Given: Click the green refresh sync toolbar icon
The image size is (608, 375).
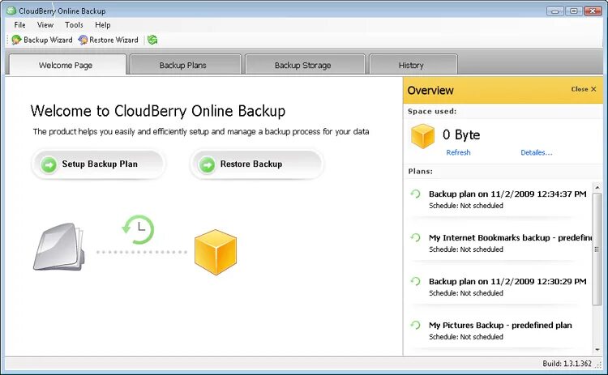Looking at the screenshot, I should [x=152, y=40].
